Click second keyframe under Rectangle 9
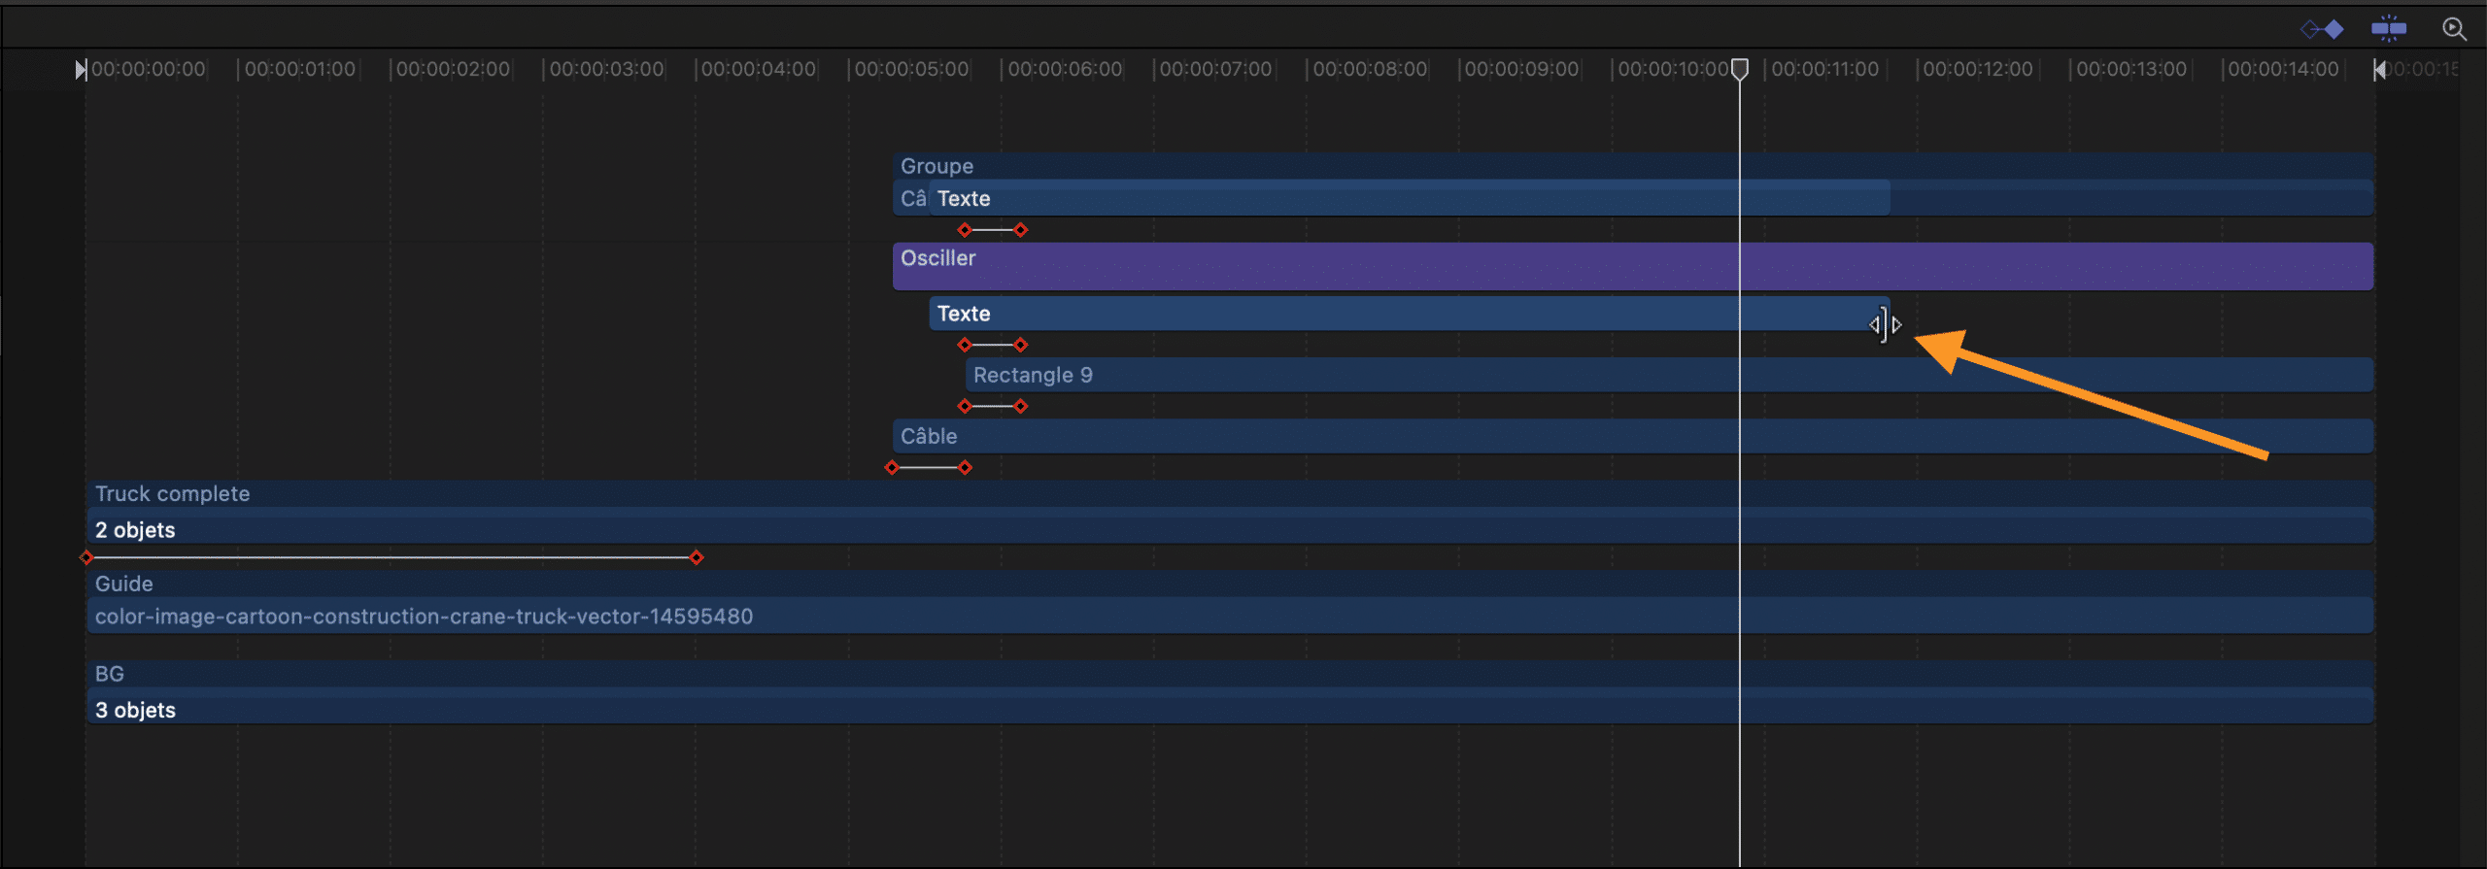Screen dimensions: 2487x869 (1021, 406)
